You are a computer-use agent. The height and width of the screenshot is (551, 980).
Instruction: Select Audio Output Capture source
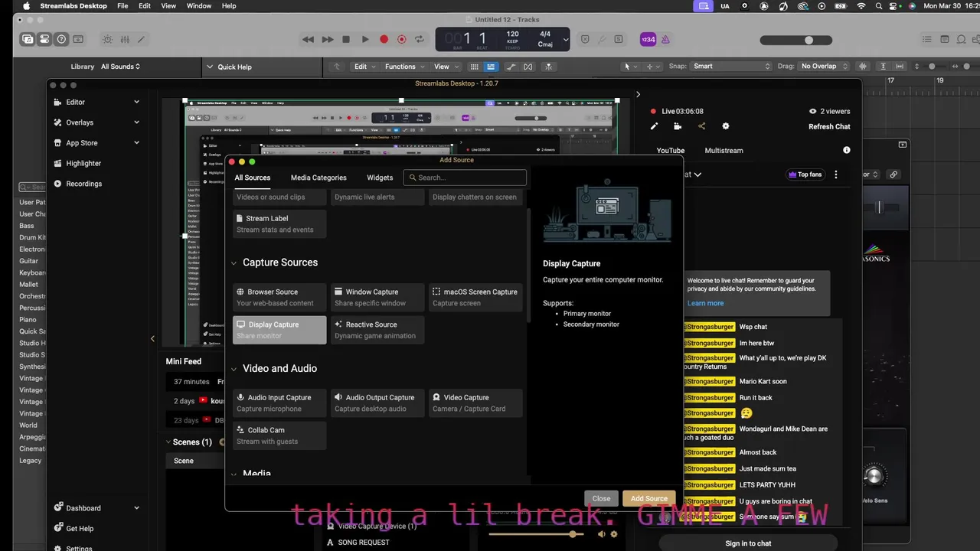[x=377, y=403]
